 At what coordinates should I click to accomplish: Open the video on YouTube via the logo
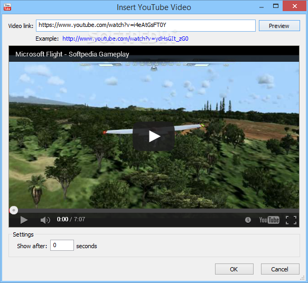pyautogui.click(x=269, y=220)
